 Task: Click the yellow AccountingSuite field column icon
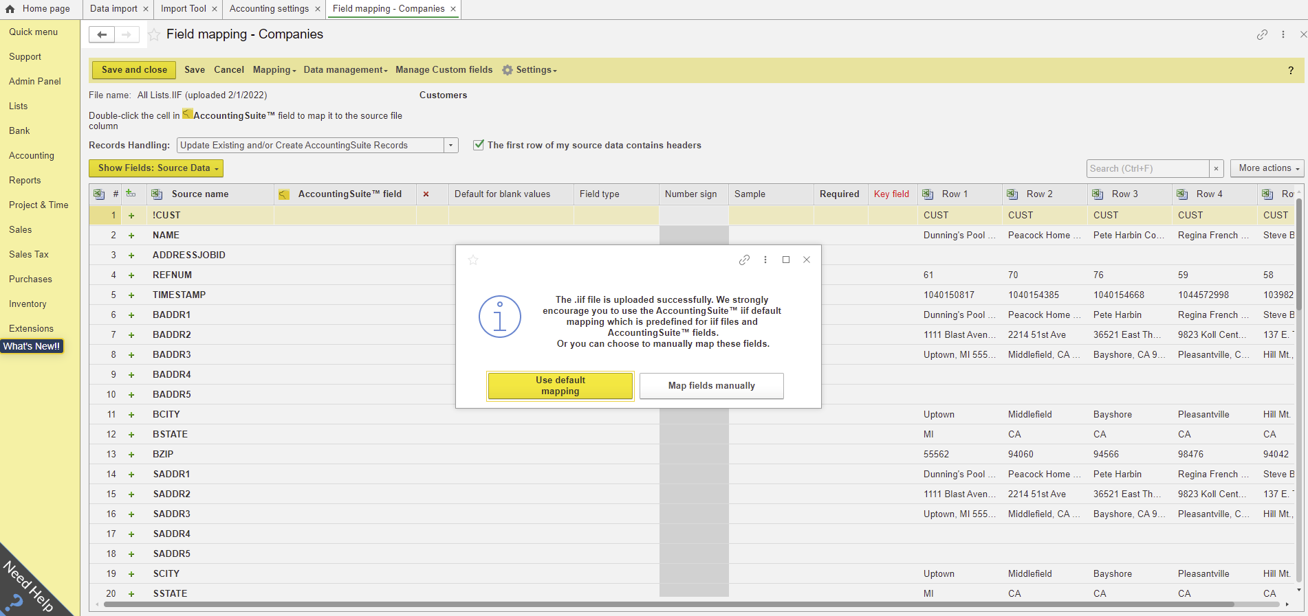point(284,194)
